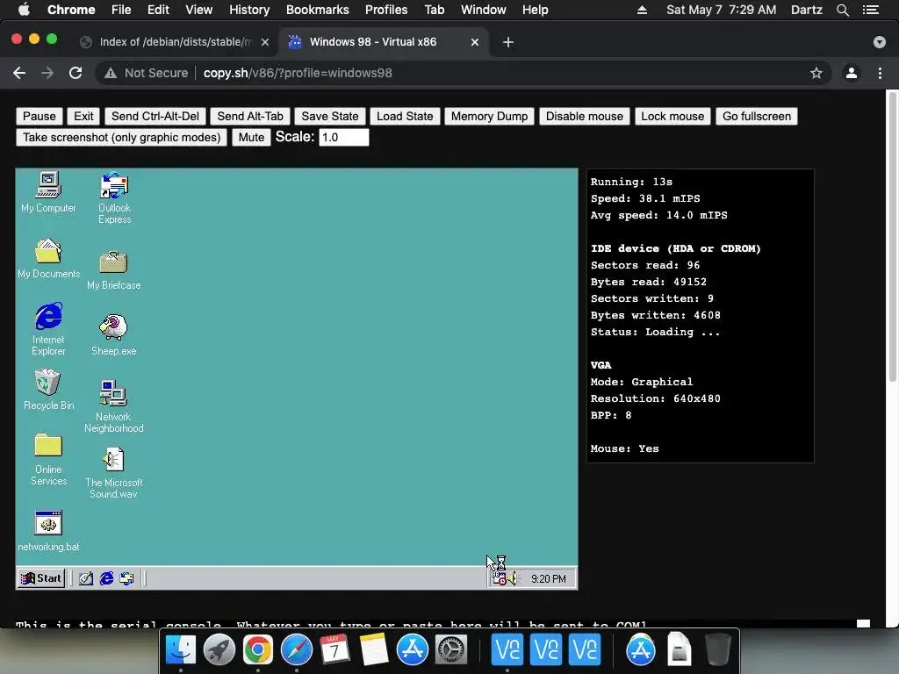Toggle Disable mouse button
This screenshot has height=674, width=899.
click(x=584, y=117)
